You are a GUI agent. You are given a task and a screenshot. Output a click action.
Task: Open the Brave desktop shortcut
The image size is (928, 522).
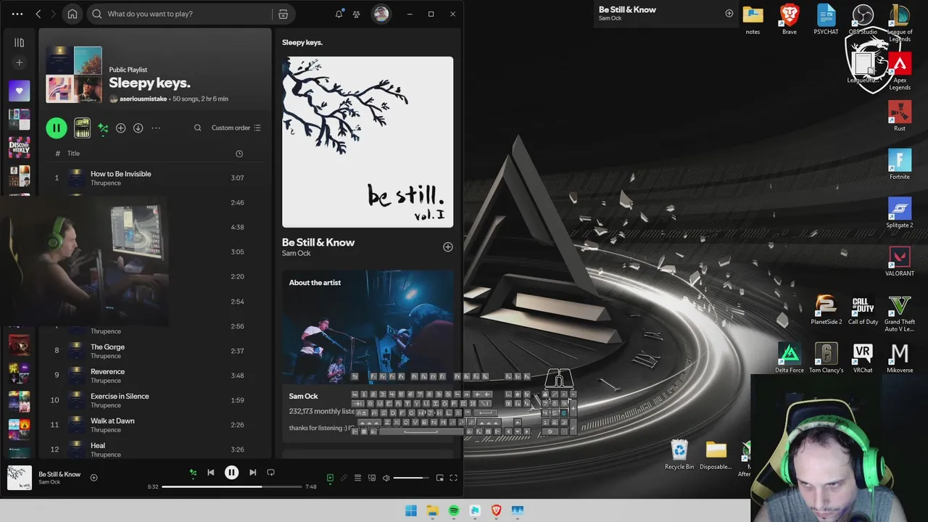coord(789,19)
